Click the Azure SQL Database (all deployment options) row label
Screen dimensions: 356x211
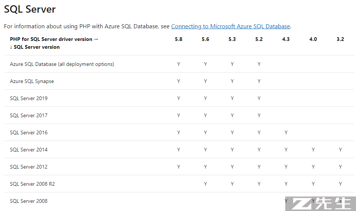(x=62, y=64)
